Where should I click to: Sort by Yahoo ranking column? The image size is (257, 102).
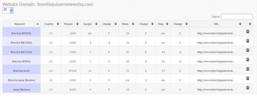click(x=127, y=24)
